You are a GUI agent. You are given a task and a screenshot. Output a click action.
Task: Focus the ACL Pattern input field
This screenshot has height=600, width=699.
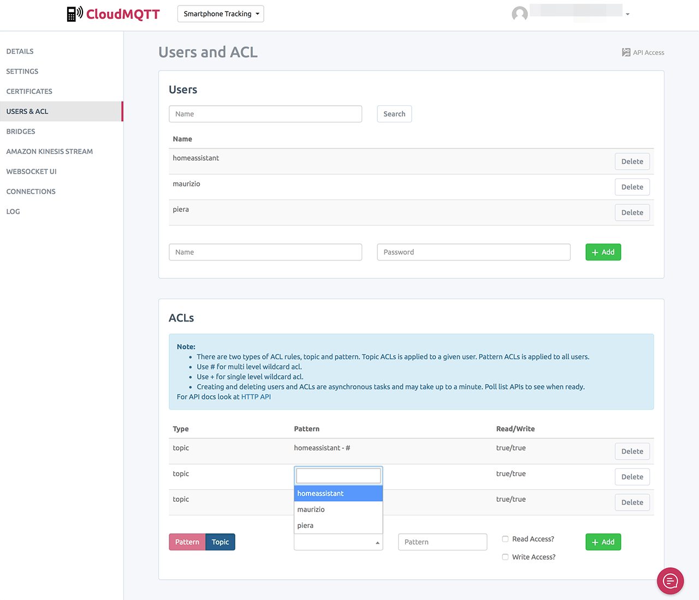[443, 542]
